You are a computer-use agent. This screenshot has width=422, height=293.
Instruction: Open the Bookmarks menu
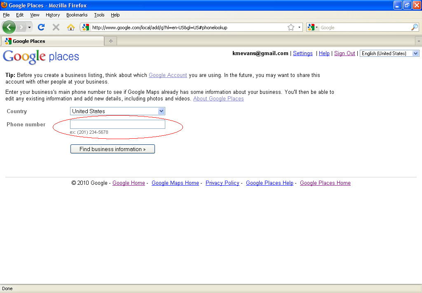[x=77, y=15]
